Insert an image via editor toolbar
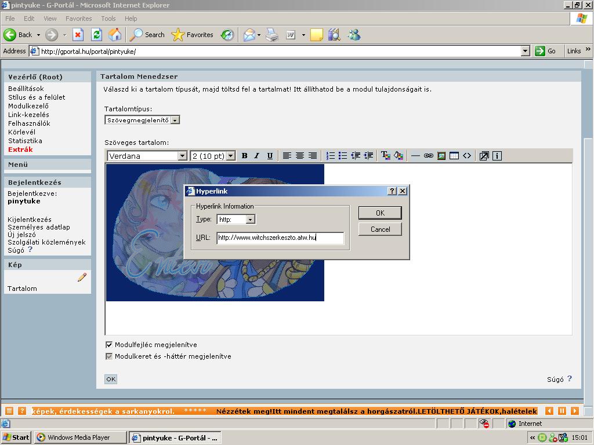Screen dimensions: 594x445 point(441,156)
